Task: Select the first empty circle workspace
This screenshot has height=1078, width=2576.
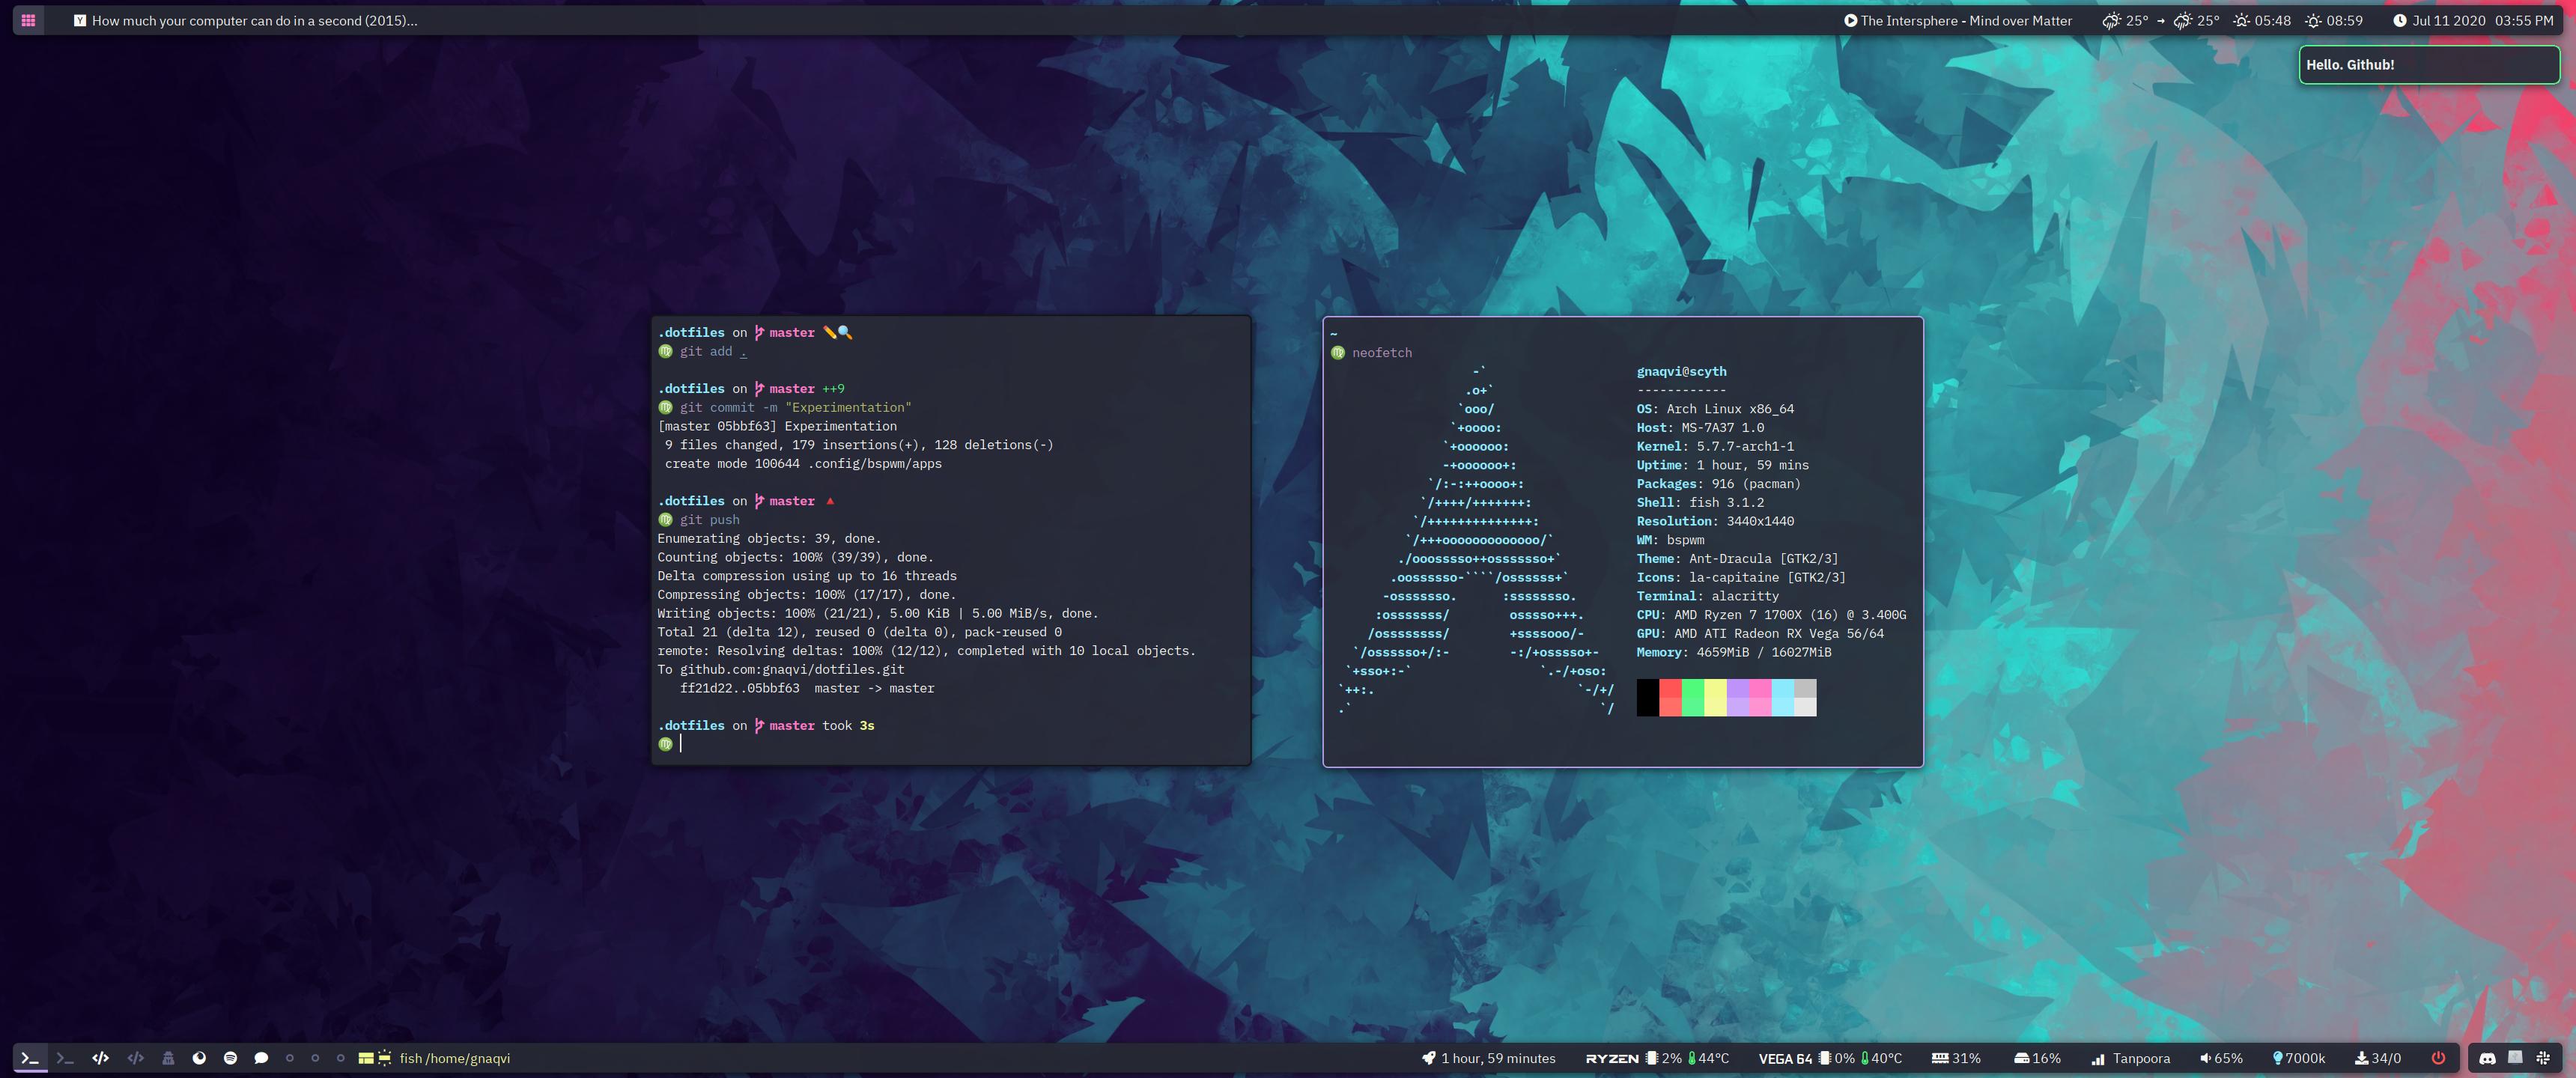Action: coord(290,1058)
